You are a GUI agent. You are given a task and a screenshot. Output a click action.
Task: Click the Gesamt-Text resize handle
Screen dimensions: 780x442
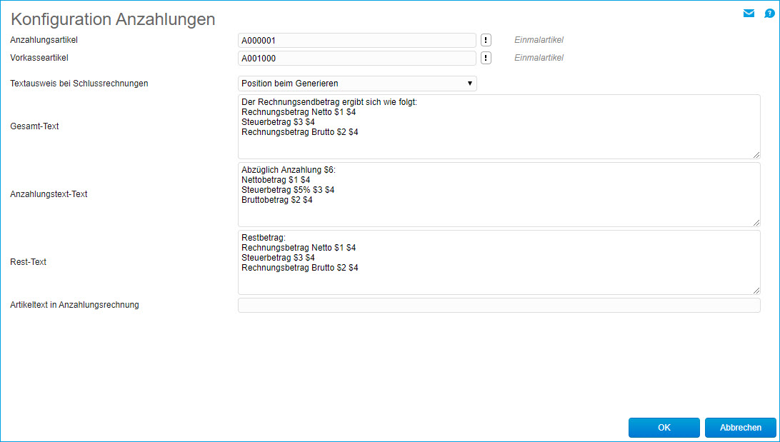[x=756, y=155]
